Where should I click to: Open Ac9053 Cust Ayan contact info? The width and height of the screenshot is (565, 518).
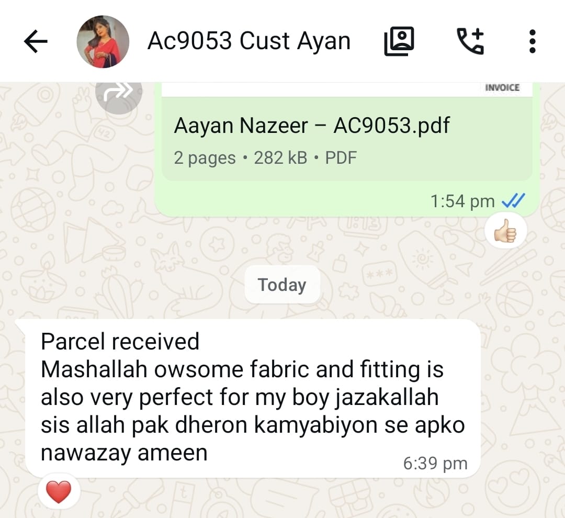[249, 41]
